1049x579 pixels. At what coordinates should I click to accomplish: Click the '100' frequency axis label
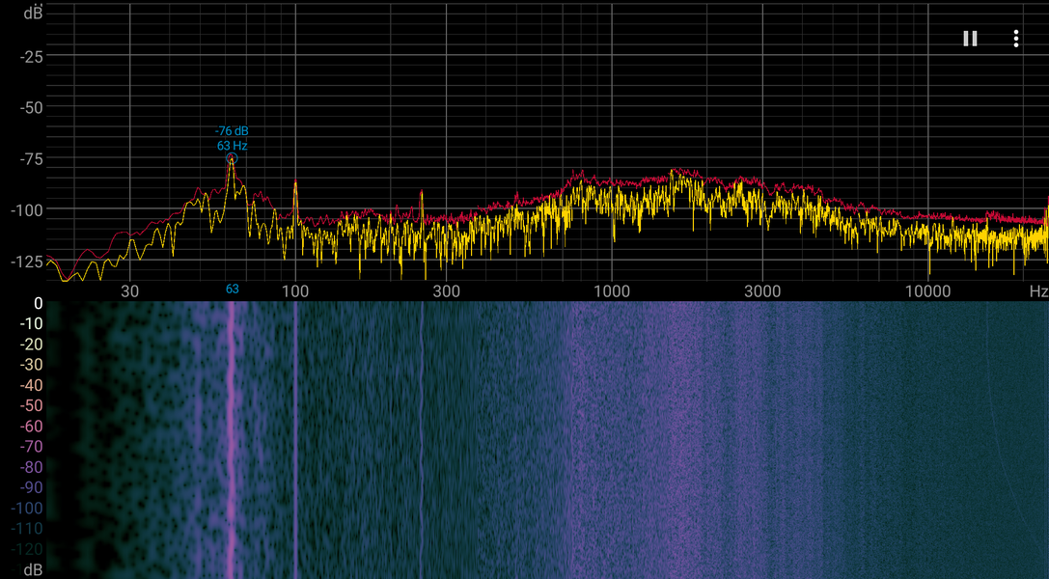tap(295, 291)
